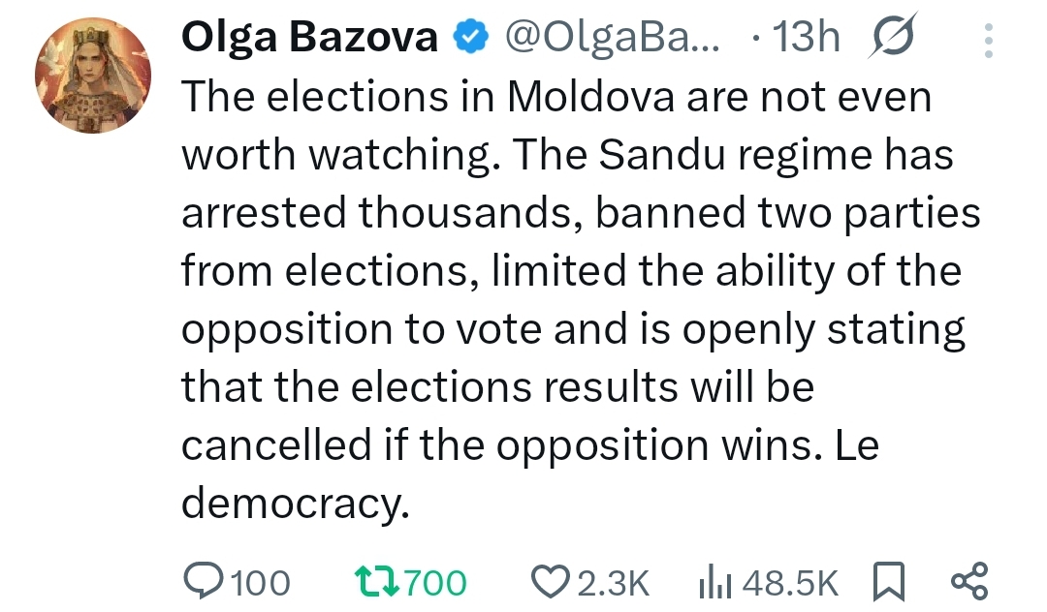Click the view analytics bar chart icon
1047x612 pixels.
[714, 581]
